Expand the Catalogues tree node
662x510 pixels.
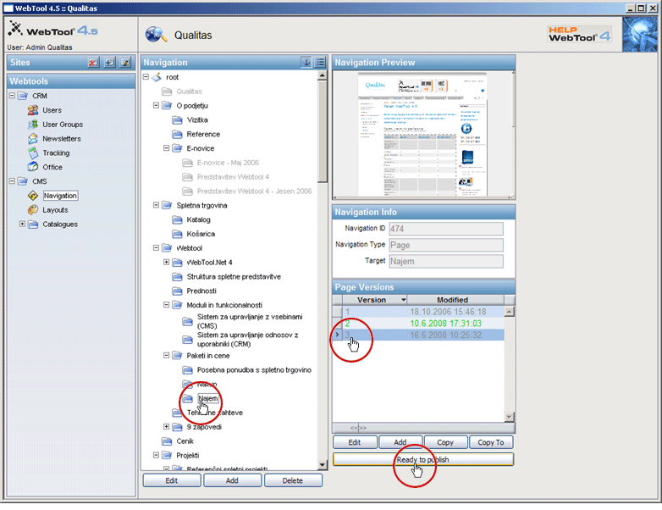(22, 225)
